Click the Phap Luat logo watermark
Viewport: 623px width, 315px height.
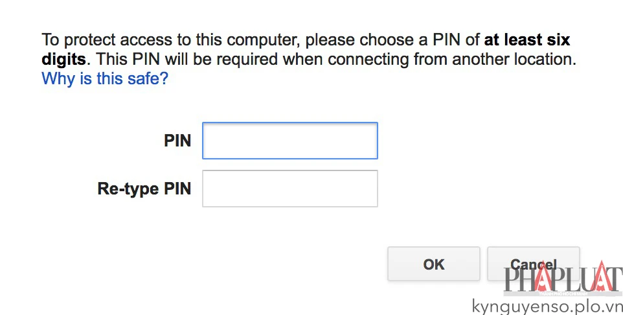(x=562, y=281)
